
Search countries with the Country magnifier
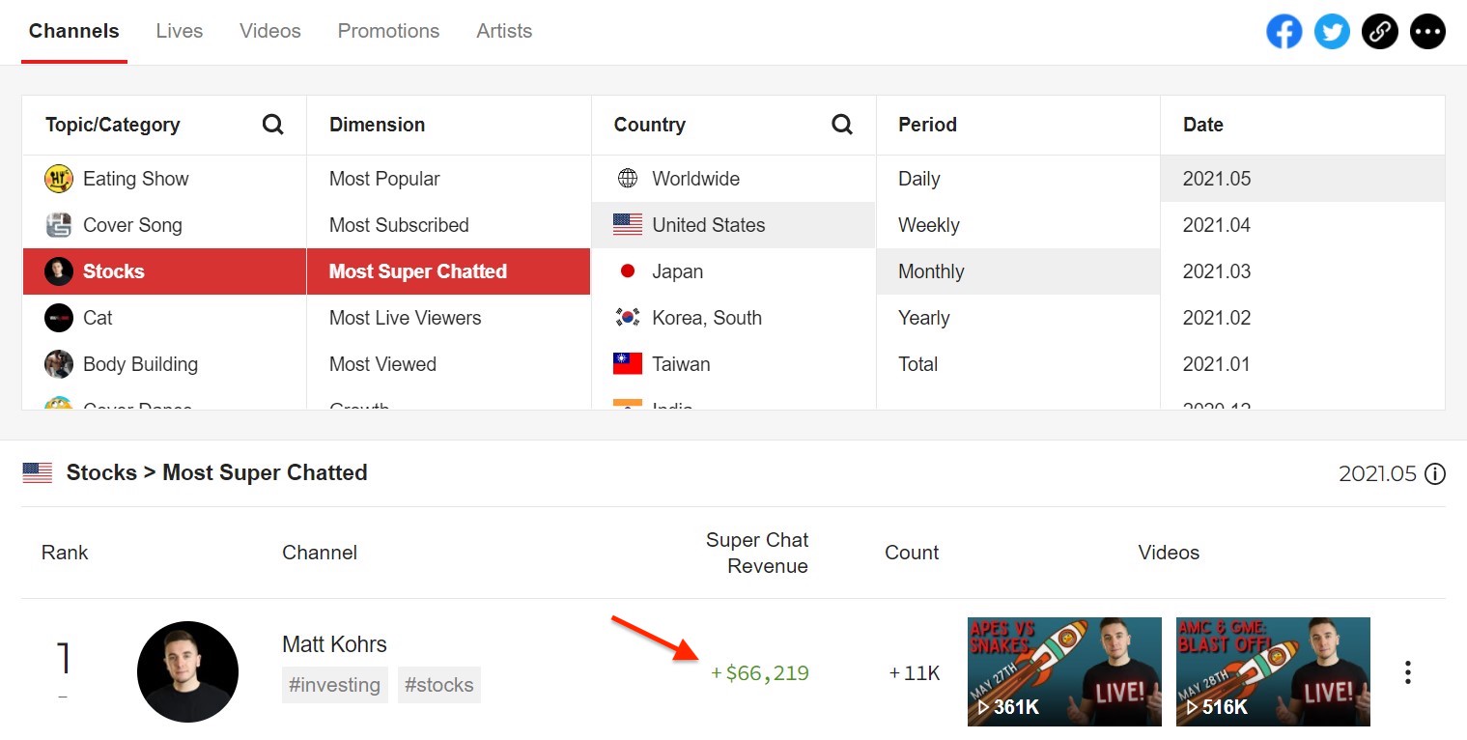(x=842, y=125)
